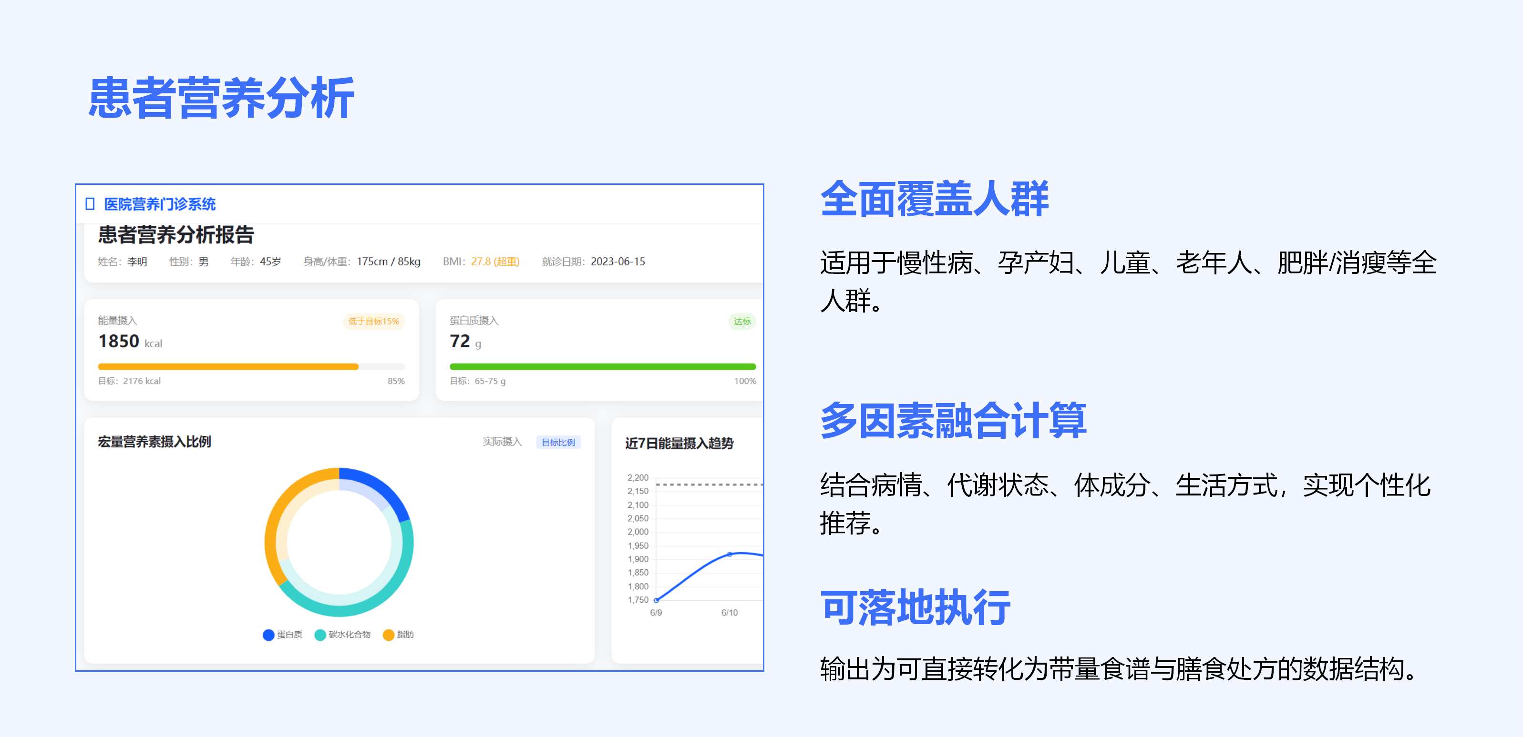Click the orange energy intake progress bar
Image resolution: width=1523 pixels, height=737 pixels.
tap(231, 367)
